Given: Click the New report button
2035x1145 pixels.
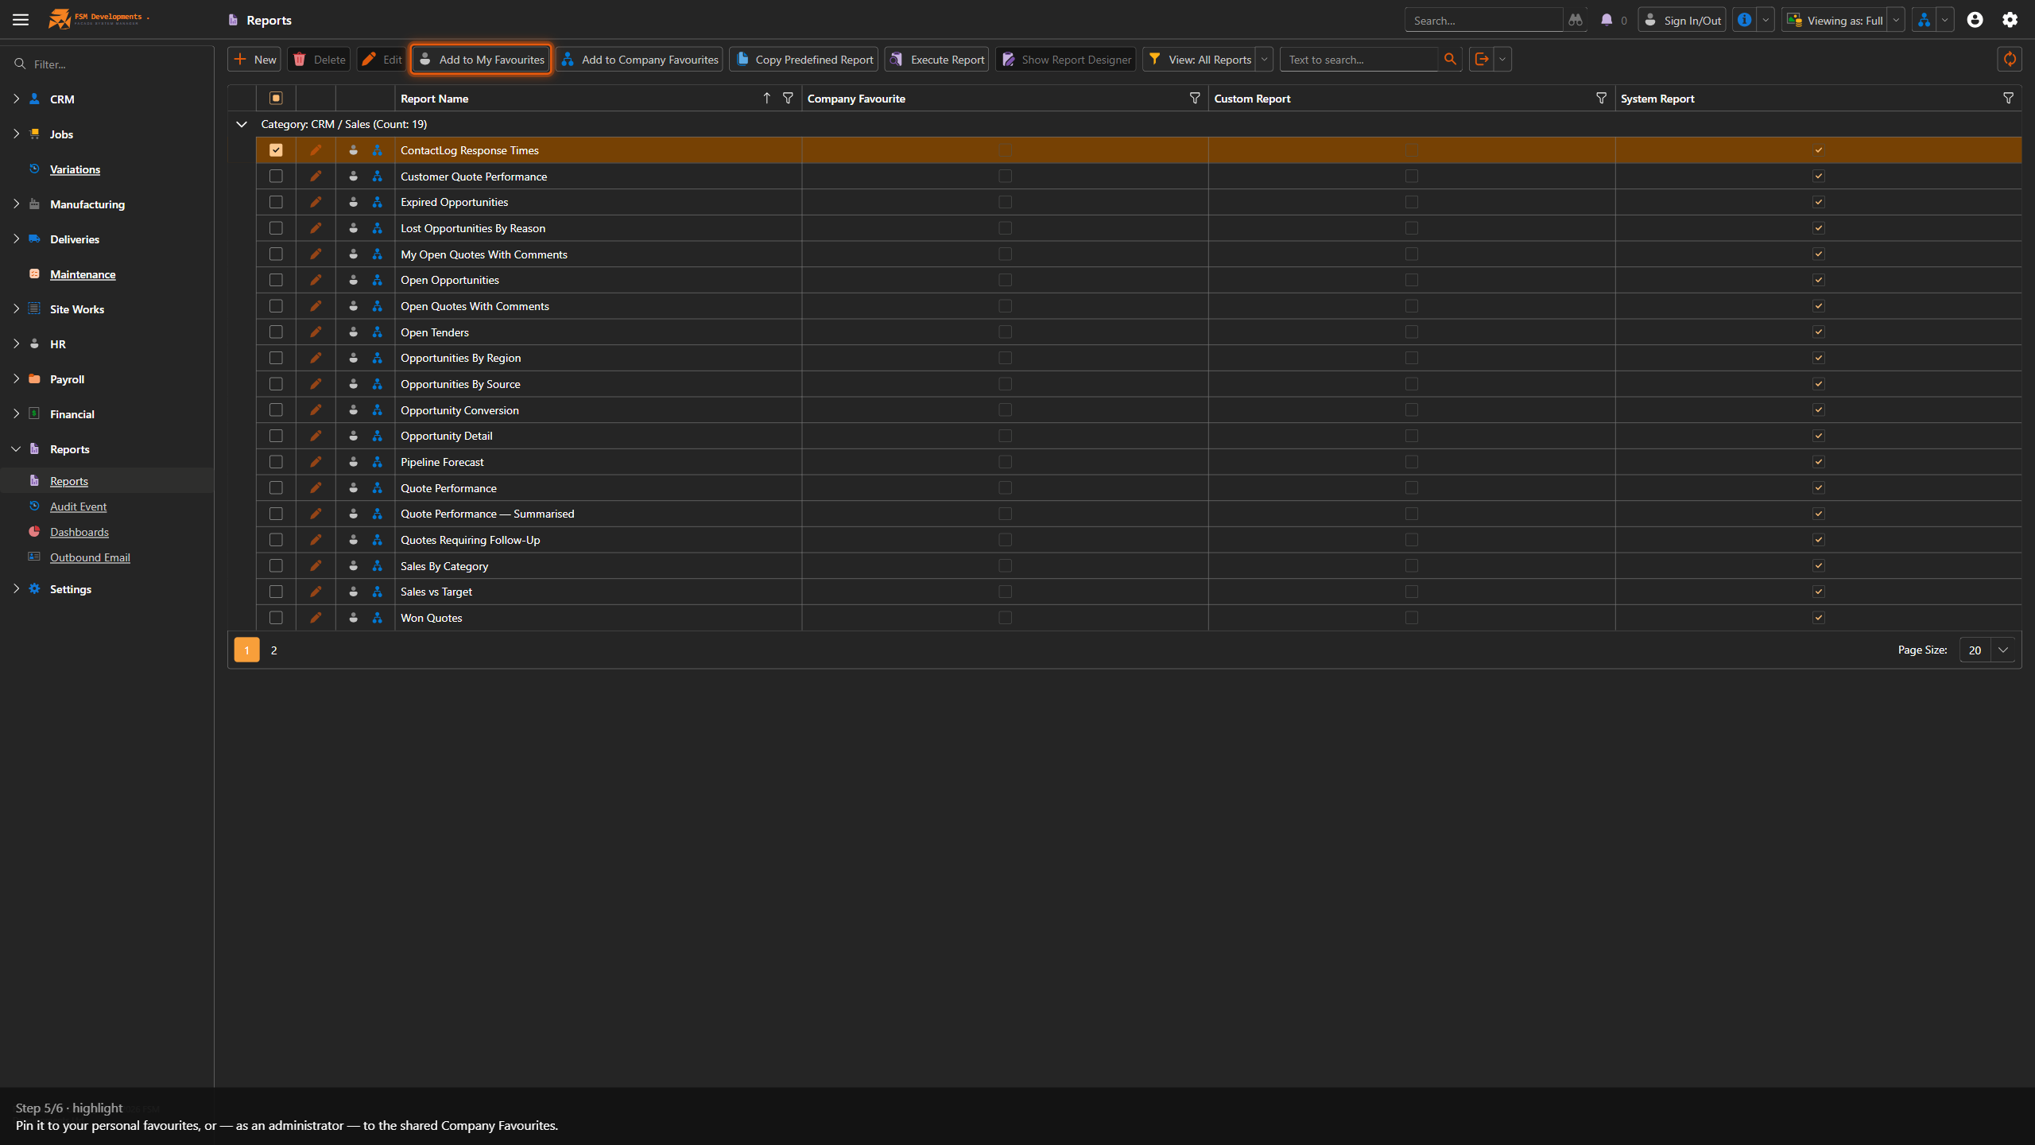Looking at the screenshot, I should coord(254,59).
